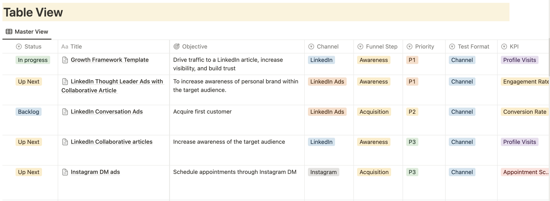Screen dimensions: 550x201
Task: Click the P1 priority for Growth Framework Template
Action: point(412,60)
